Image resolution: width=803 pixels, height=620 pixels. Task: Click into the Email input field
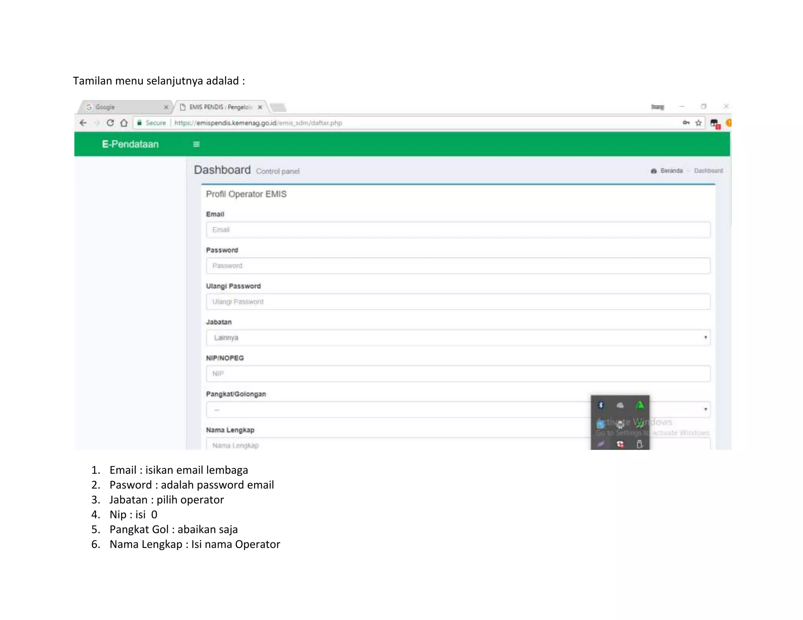[x=458, y=230]
